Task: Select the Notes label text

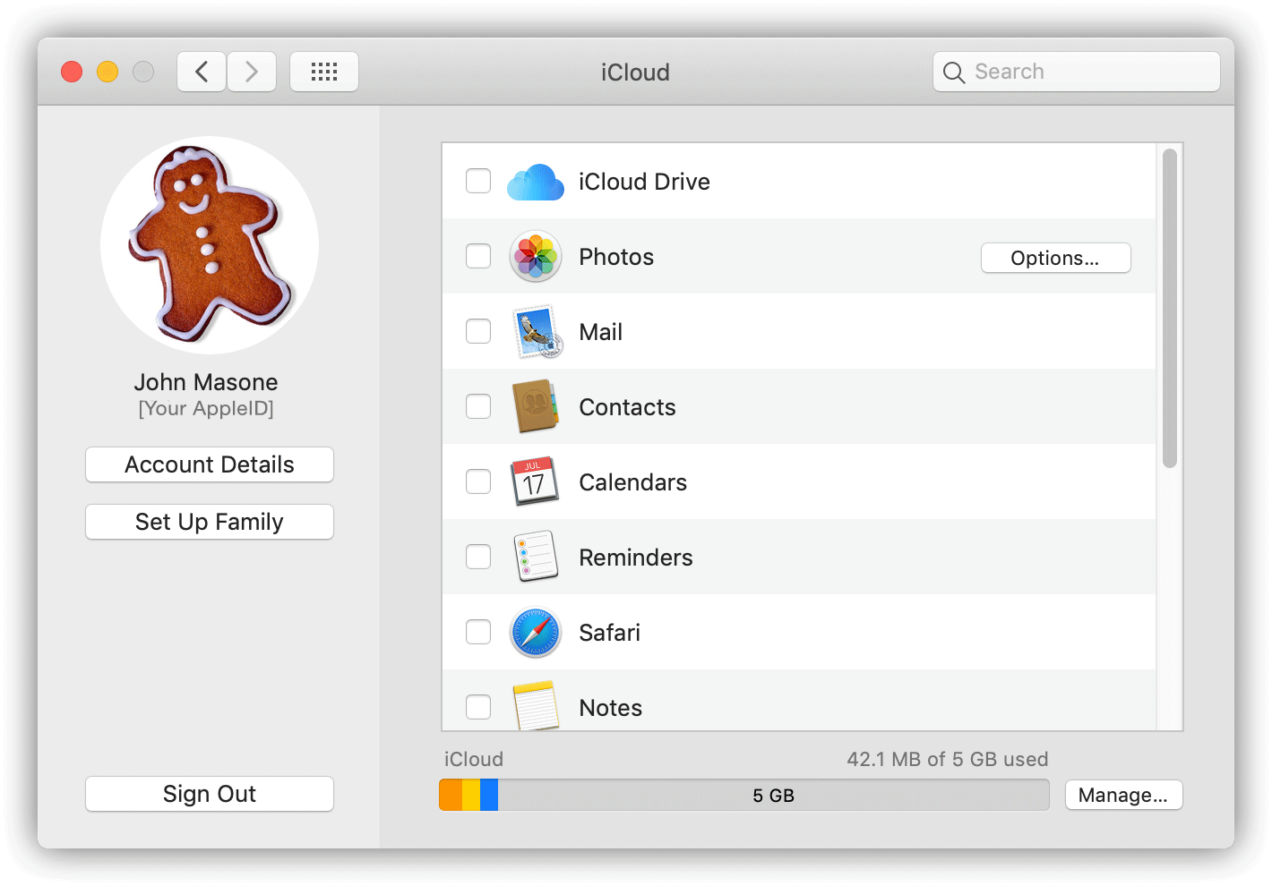Action: coord(610,708)
